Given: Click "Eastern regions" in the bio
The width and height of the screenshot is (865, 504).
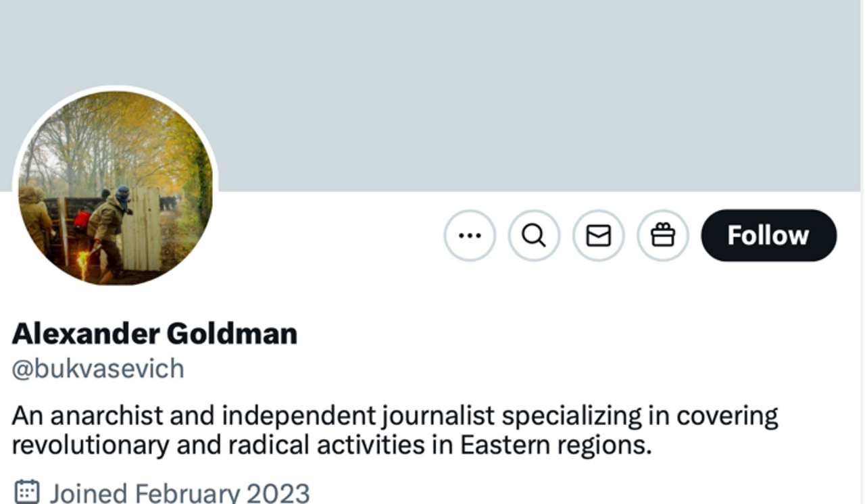Looking at the screenshot, I should [555, 445].
